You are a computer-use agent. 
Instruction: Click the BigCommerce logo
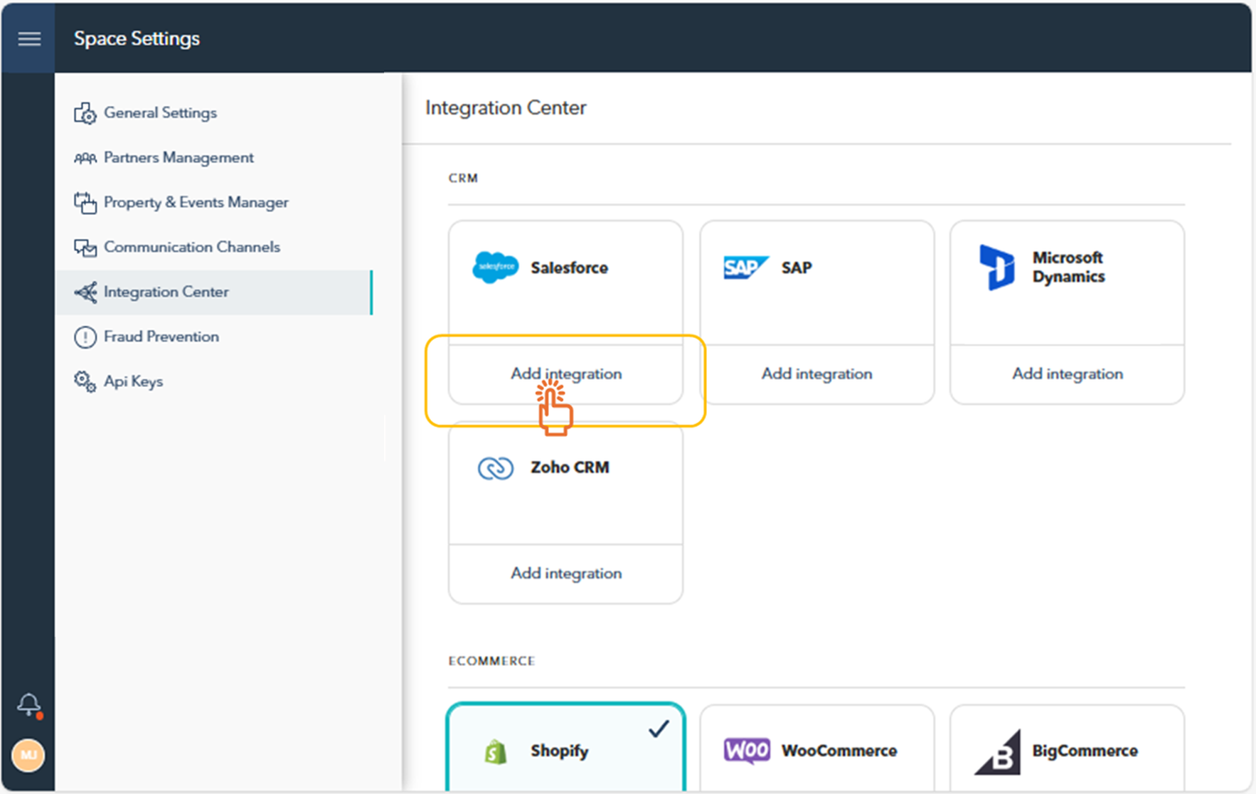pos(997,752)
